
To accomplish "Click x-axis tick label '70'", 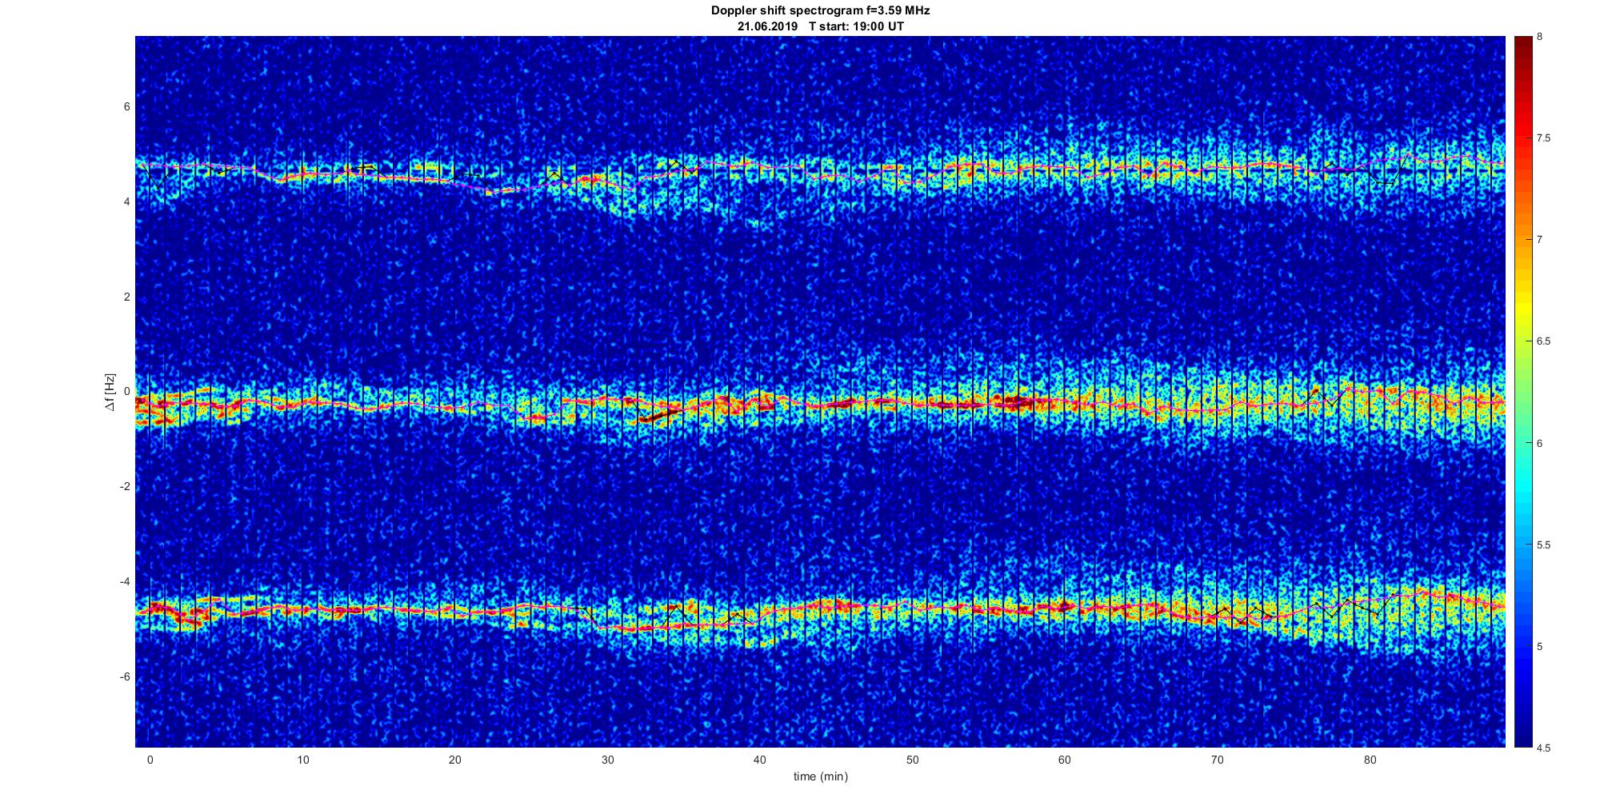I will 1217,760.
